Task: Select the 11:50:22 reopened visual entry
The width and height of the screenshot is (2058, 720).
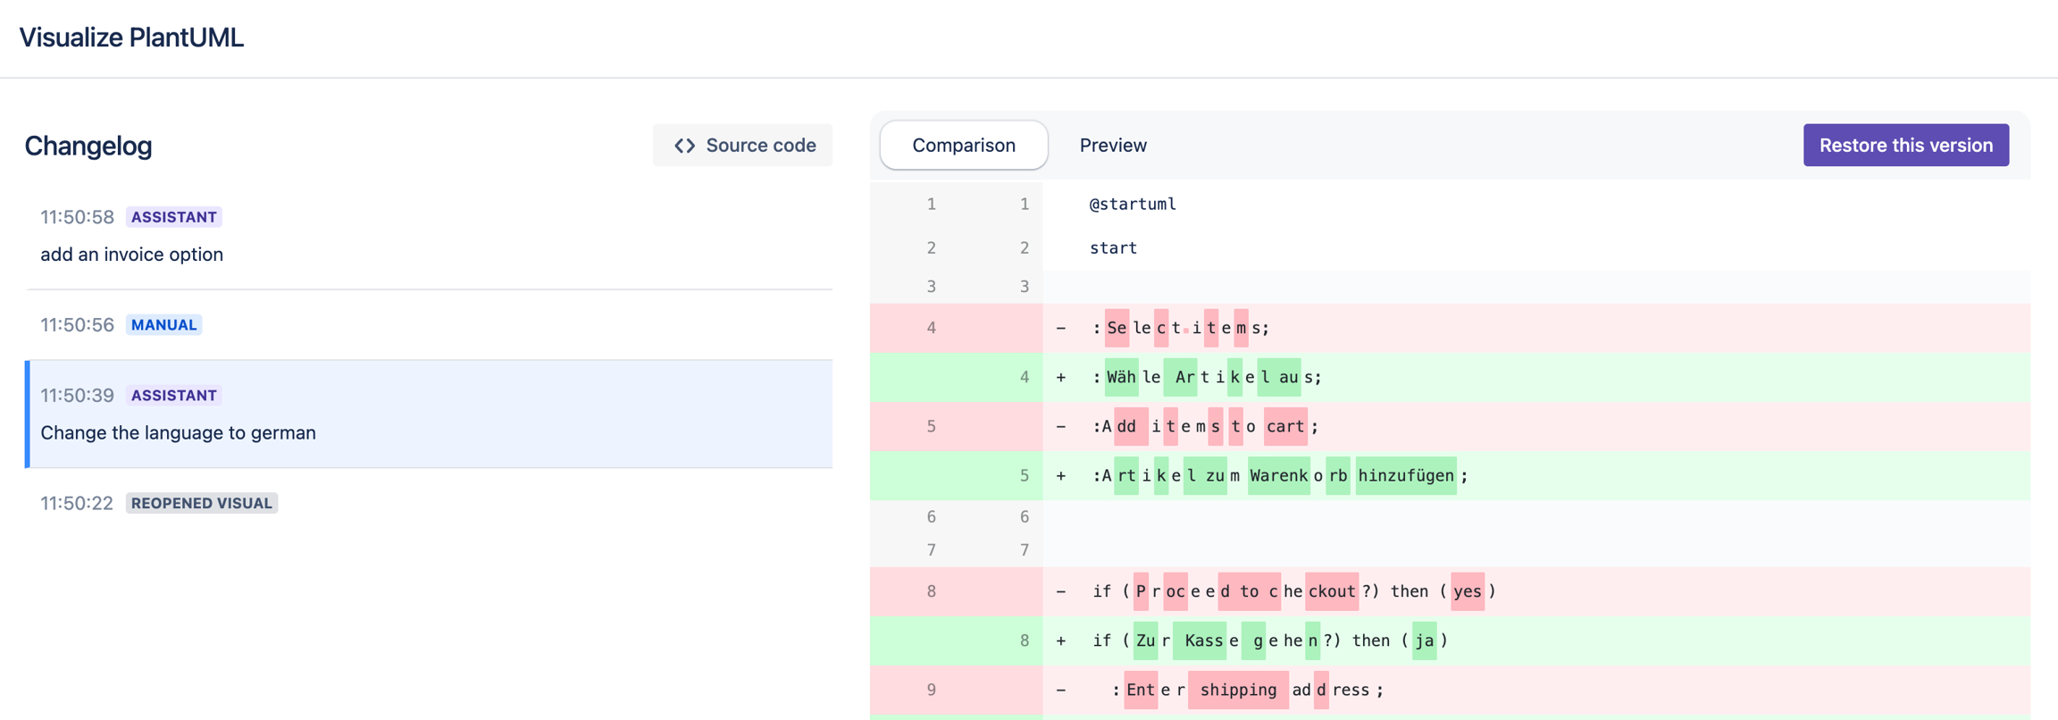Action: tap(429, 503)
